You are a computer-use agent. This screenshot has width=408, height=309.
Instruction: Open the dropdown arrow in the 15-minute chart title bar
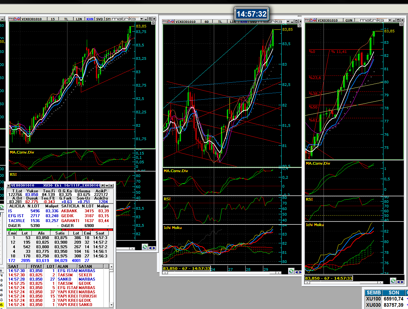coord(142,19)
